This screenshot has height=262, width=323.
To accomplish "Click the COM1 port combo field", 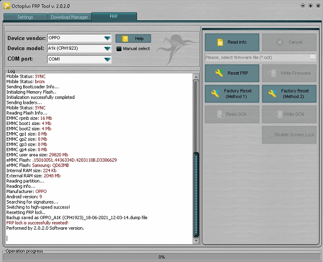I will pos(79,59).
